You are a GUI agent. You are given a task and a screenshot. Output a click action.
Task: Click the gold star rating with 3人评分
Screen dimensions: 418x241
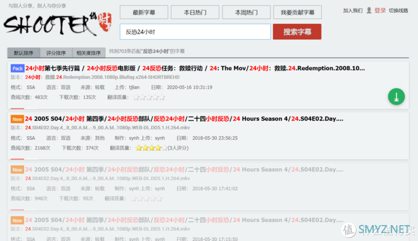152,148
